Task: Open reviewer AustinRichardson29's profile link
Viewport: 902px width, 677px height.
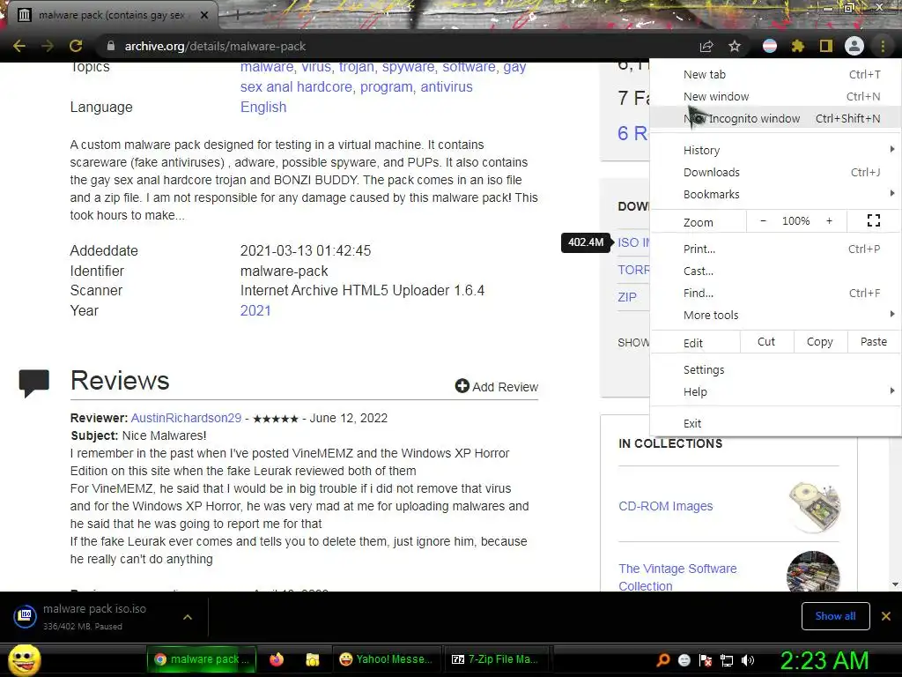Action: pos(186,418)
